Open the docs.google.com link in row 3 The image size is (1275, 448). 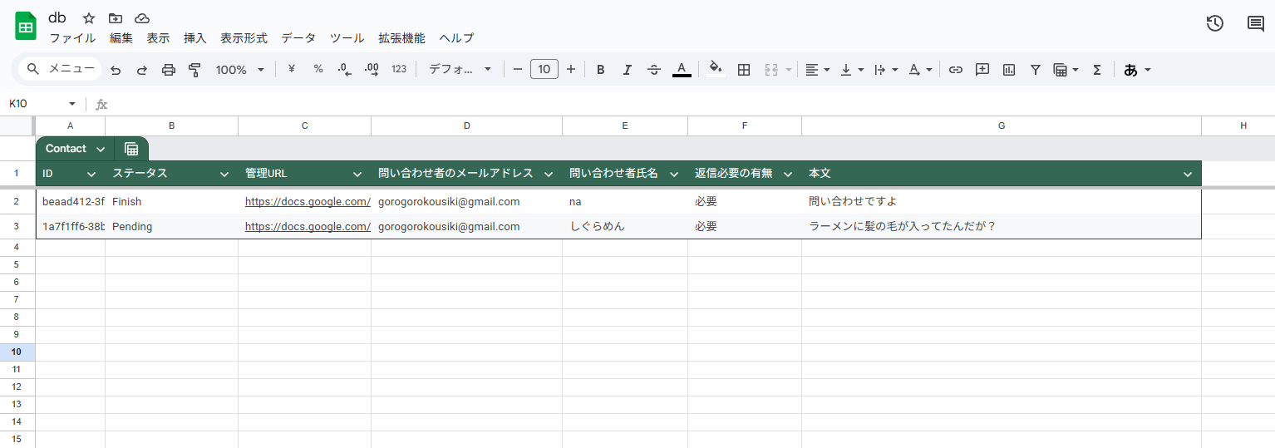tap(308, 226)
